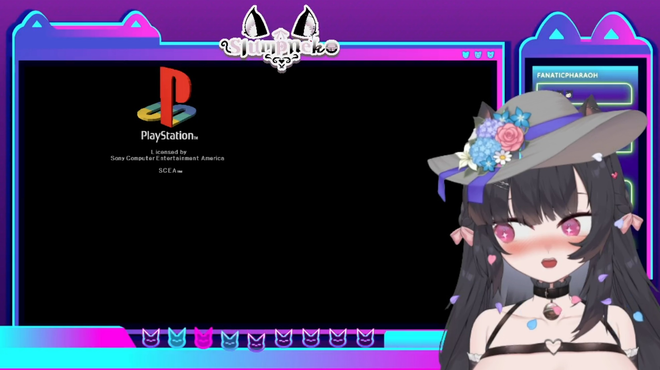Click the last cat icon in bottom row
Viewport: 660px width, 370px height.
click(365, 338)
